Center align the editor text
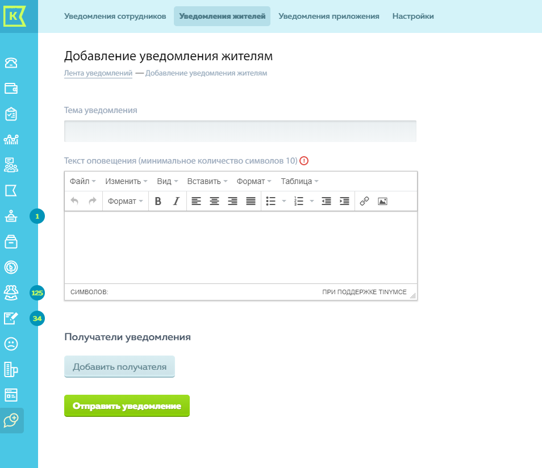The height and width of the screenshot is (468, 542). pyautogui.click(x=214, y=201)
